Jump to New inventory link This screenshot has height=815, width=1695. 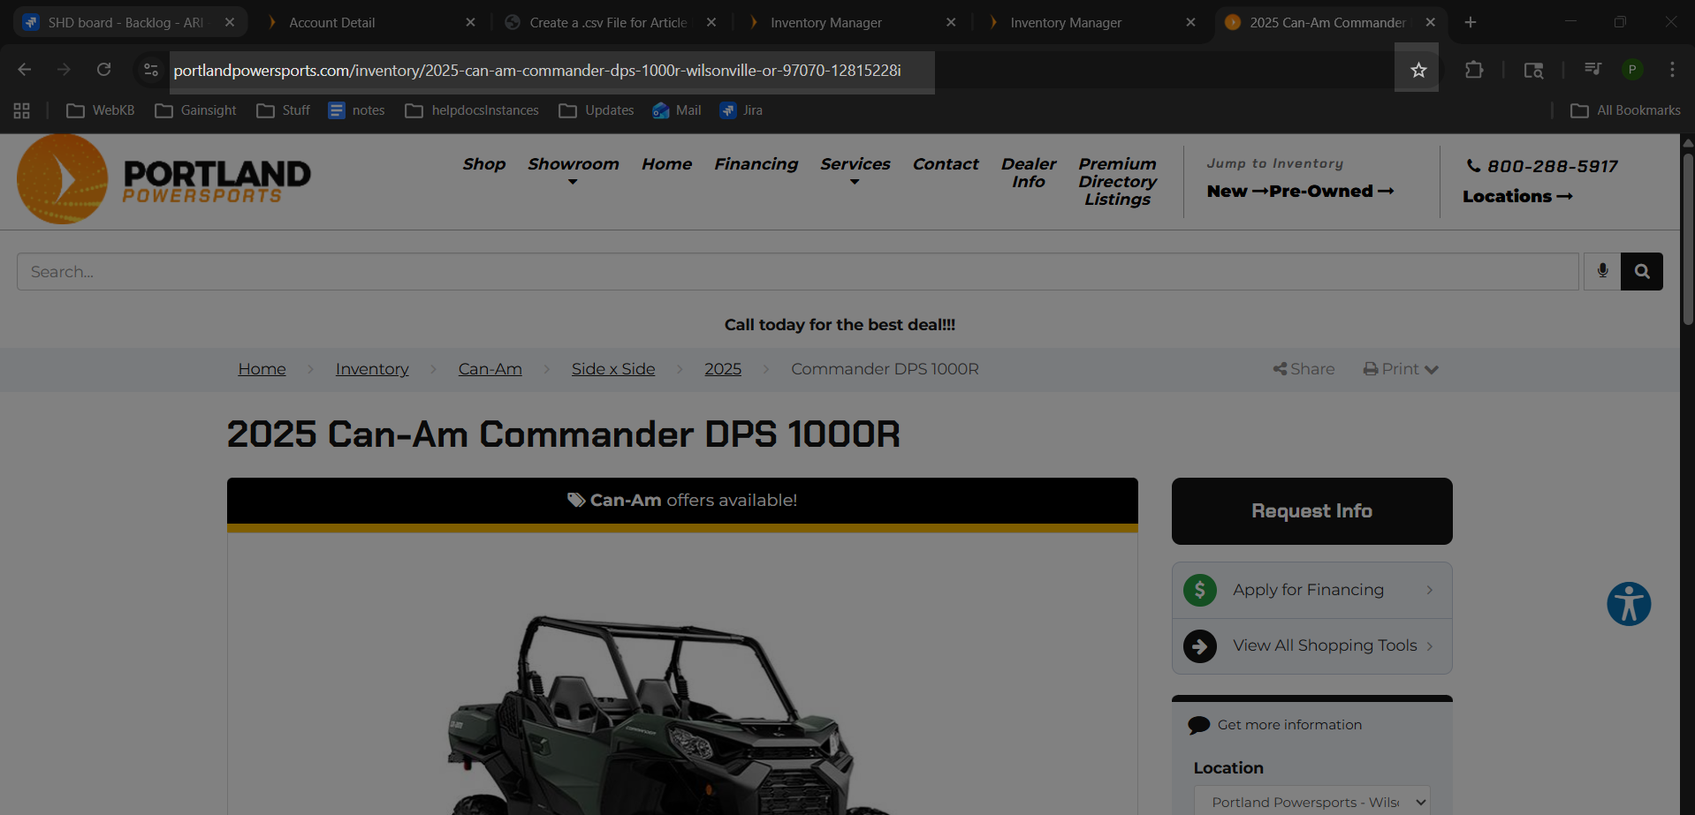[1237, 192]
